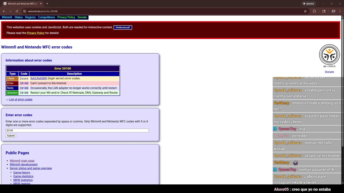Image resolution: width=344 pixels, height=193 pixels.
Task: Open the Competitions navigation item
Action: coord(46,17)
